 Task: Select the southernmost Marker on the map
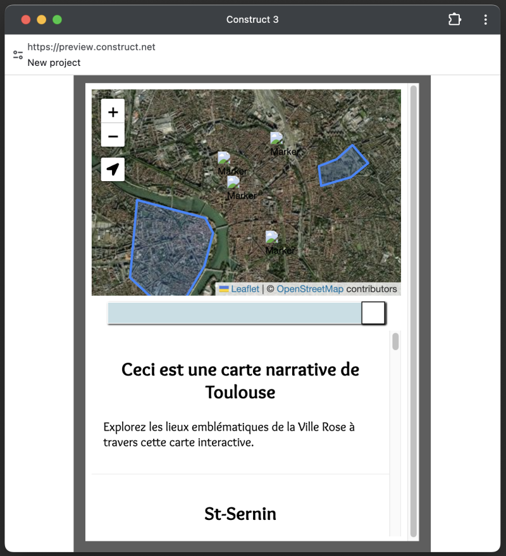[x=271, y=237]
